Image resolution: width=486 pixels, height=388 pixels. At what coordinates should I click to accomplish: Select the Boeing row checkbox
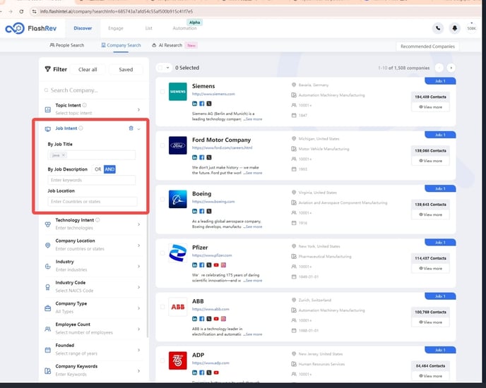162,199
